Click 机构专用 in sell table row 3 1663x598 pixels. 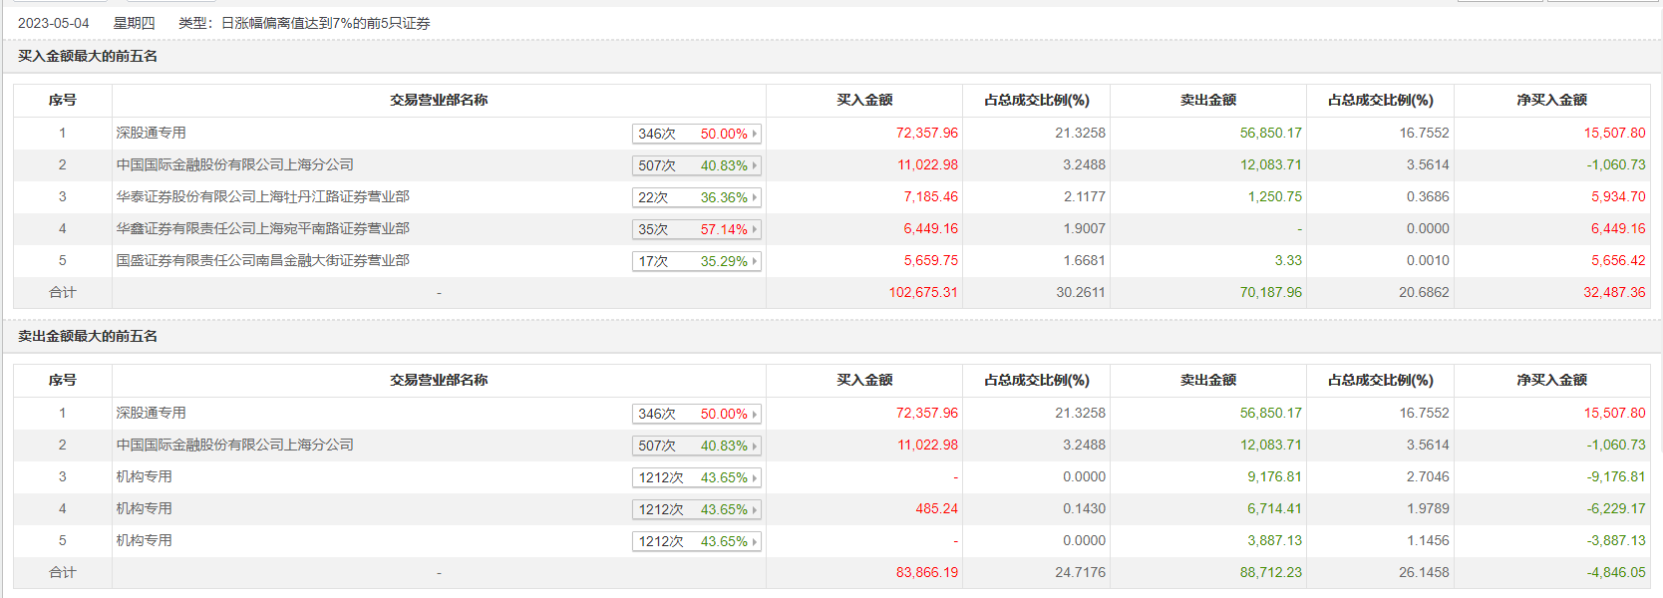click(144, 476)
